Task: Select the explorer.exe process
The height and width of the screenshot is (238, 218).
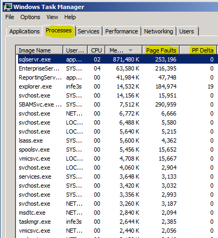Action: coord(117,86)
